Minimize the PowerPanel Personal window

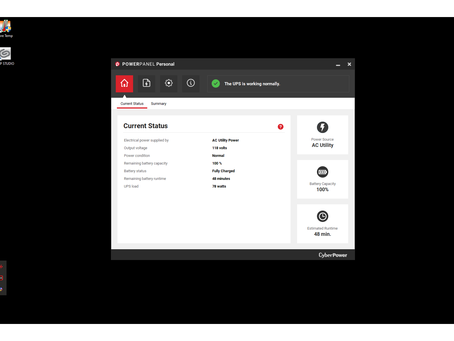tap(338, 65)
